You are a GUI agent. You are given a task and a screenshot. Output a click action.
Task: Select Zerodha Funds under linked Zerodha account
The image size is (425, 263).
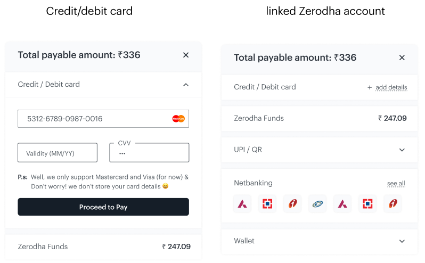320,118
